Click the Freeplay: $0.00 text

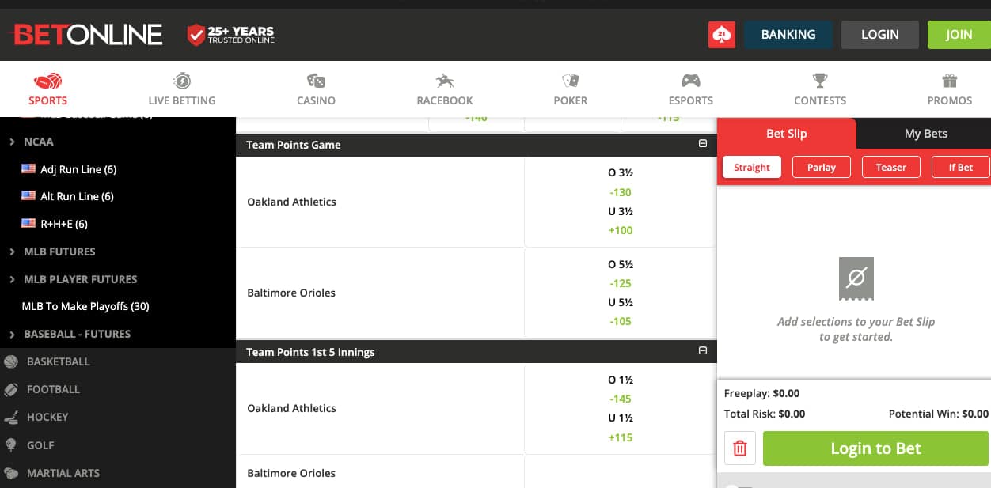click(761, 393)
